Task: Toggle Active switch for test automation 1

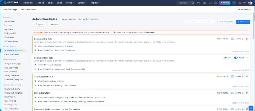Action: coord(232,93)
